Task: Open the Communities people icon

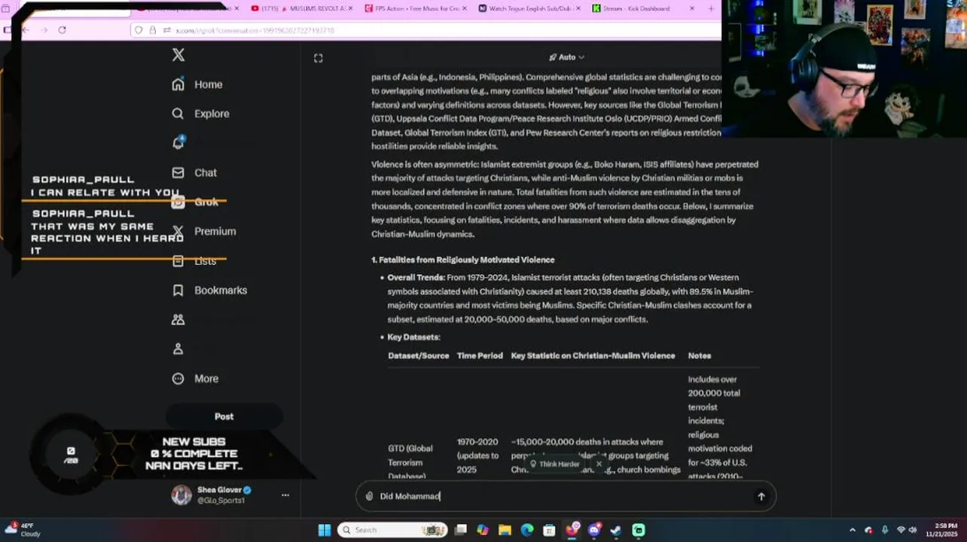Action: 178,319
